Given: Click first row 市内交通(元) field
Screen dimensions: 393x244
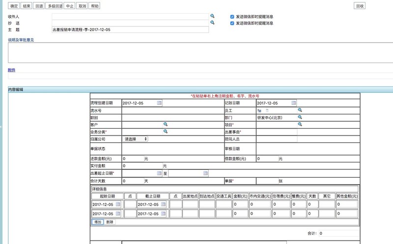Looking at the screenshot, I should [260, 204].
